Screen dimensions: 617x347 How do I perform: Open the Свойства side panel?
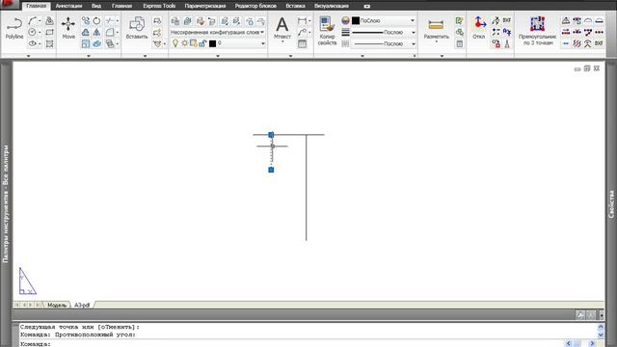tap(611, 203)
